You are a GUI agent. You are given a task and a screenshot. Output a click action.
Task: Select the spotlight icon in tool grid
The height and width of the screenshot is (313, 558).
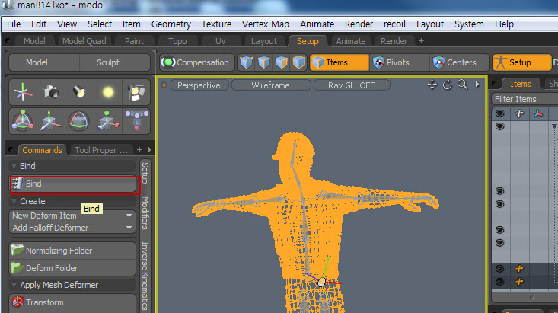(x=79, y=92)
